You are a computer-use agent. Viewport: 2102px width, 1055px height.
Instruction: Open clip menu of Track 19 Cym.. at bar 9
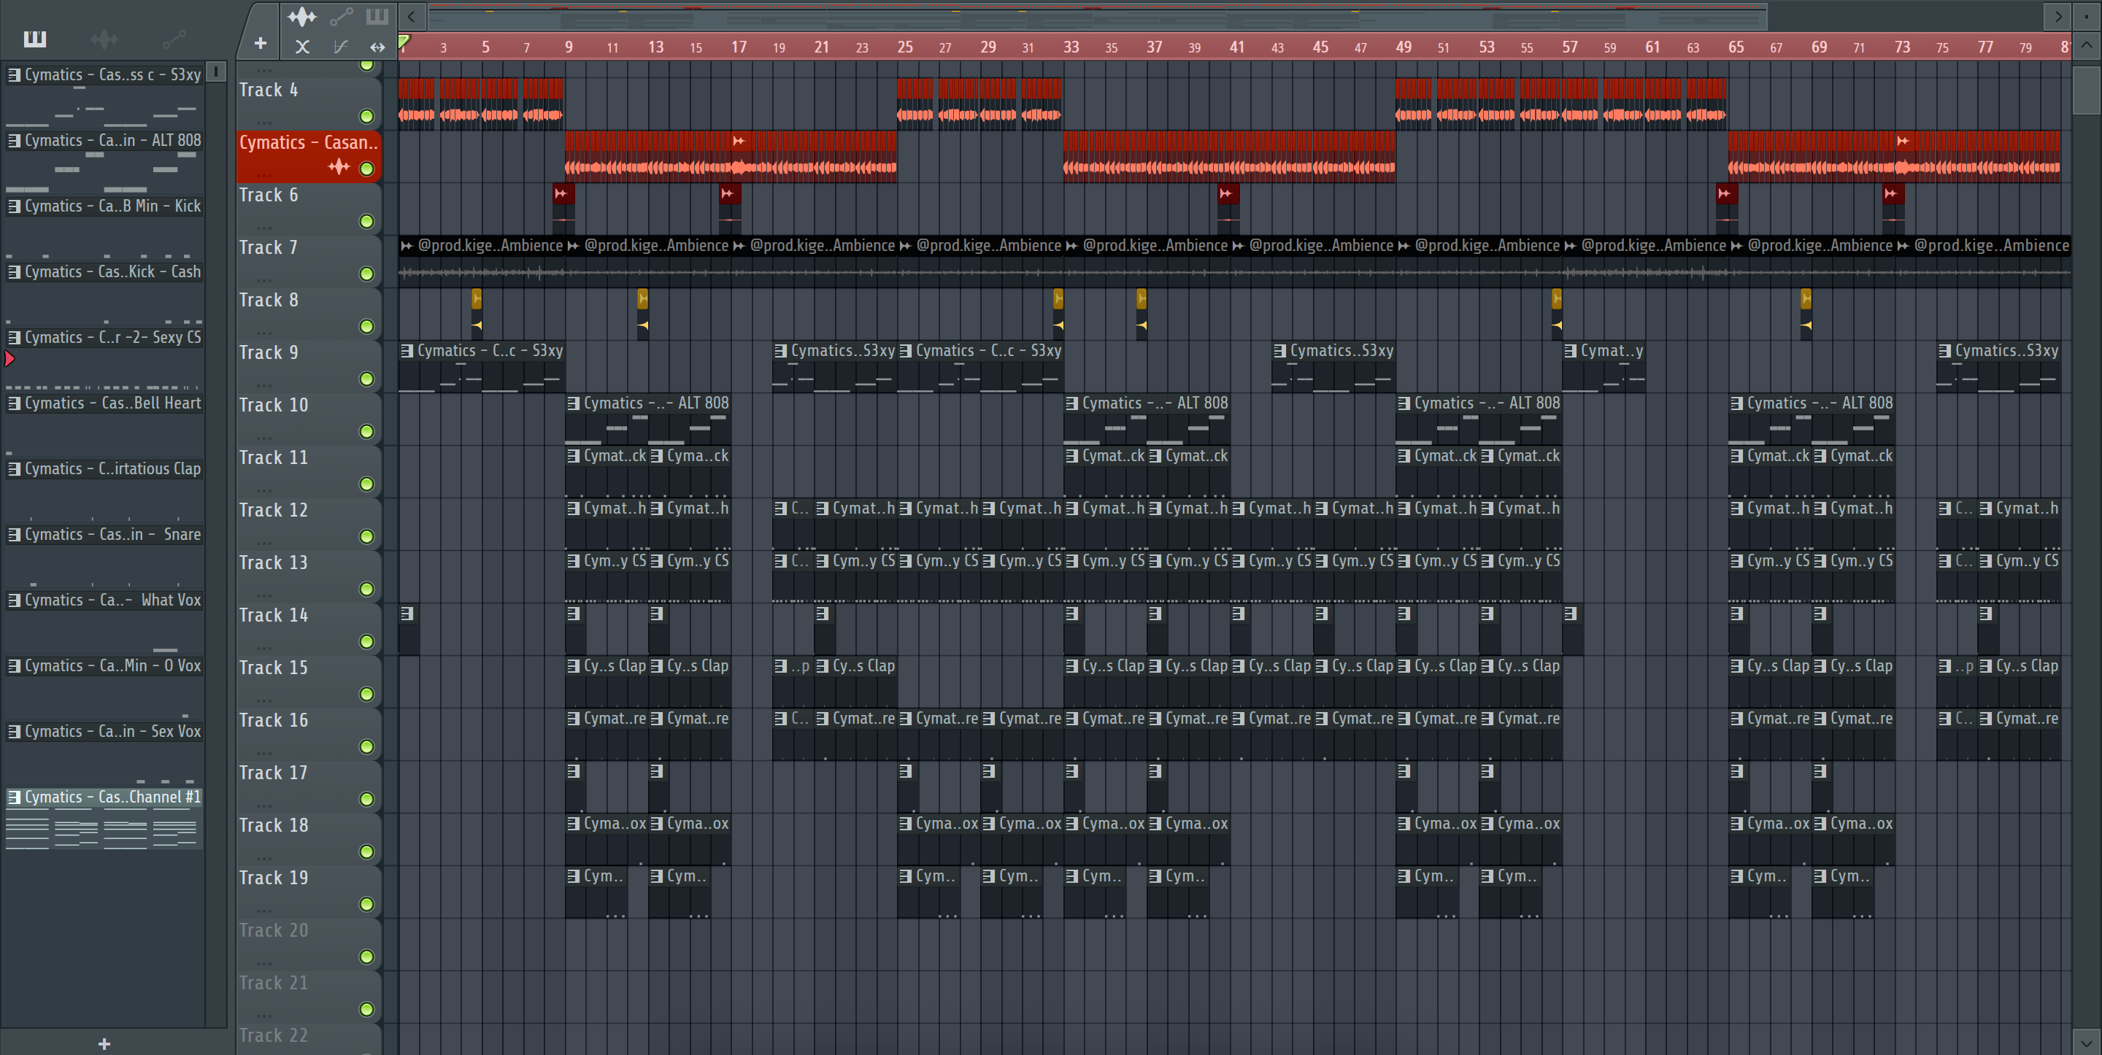point(573,876)
